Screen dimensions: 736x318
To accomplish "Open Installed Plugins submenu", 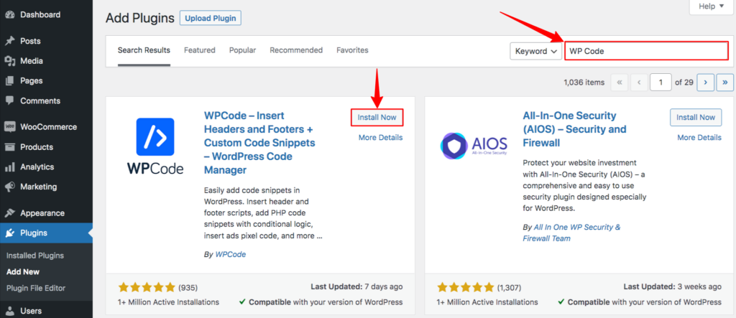I will 35,256.
